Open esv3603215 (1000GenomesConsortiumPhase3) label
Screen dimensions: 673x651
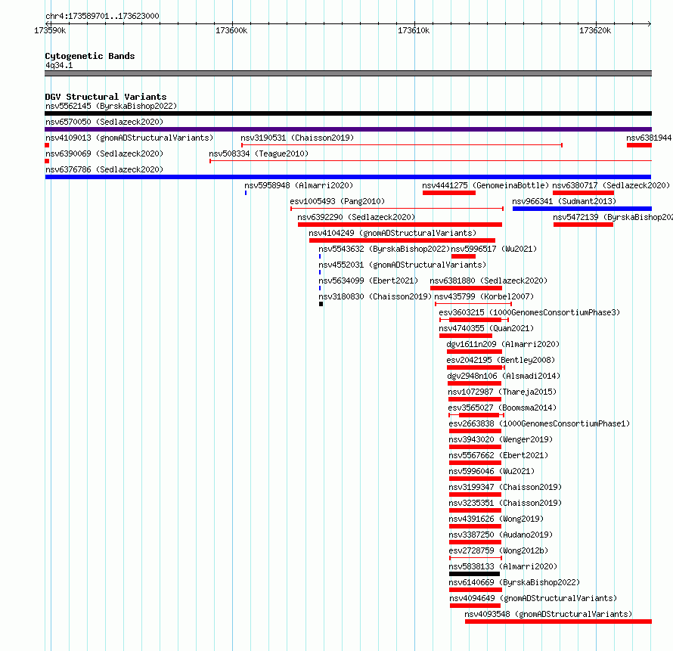(529, 312)
